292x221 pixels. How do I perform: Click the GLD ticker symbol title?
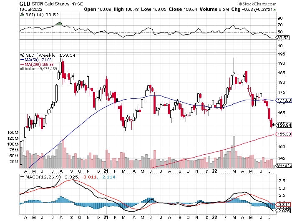click(25, 4)
